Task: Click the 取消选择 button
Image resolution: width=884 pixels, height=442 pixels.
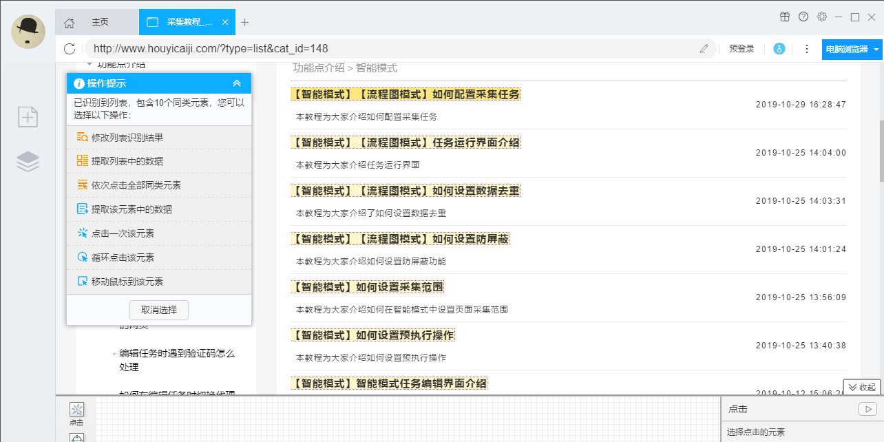Action: (159, 310)
